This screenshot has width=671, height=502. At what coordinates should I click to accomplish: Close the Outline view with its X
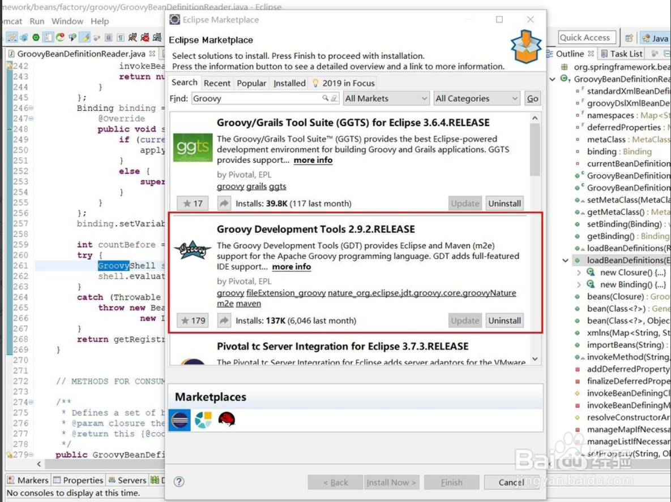tap(591, 53)
